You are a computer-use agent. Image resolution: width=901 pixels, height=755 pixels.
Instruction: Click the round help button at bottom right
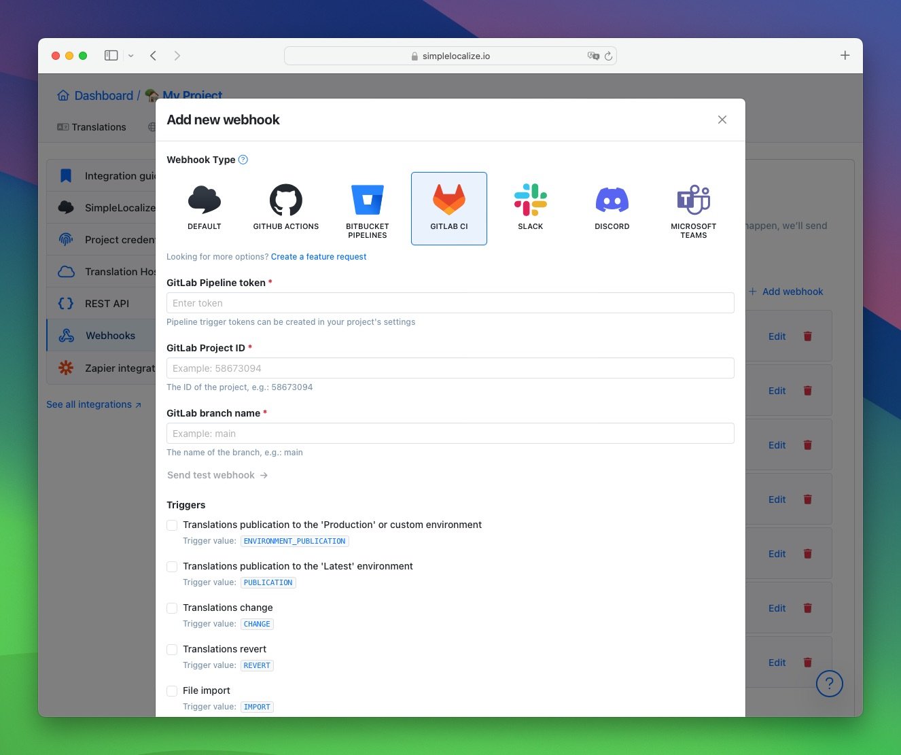[830, 683]
